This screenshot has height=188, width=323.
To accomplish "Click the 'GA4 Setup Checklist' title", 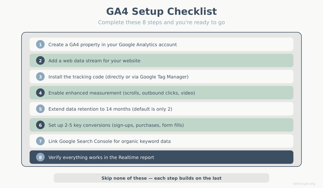I will [x=161, y=12].
